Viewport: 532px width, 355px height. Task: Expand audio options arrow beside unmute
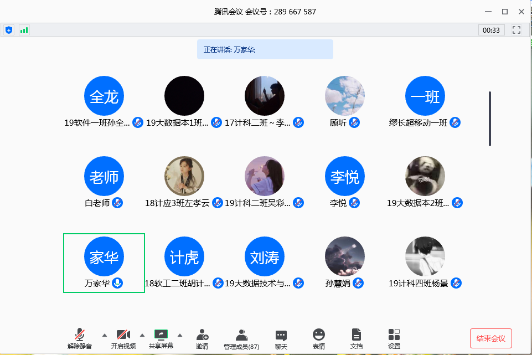coord(105,335)
